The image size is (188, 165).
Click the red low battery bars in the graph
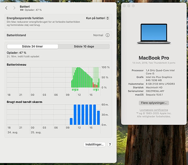point(95,85)
